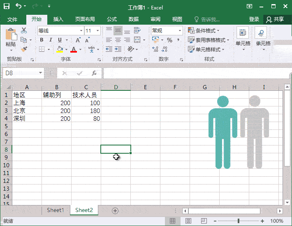Viewport: 292px width, 226px height.
Task: Click the Save icon in the title bar
Action: [x=7, y=7]
